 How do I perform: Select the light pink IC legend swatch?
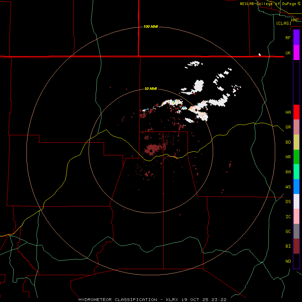pyautogui.click(x=296, y=216)
